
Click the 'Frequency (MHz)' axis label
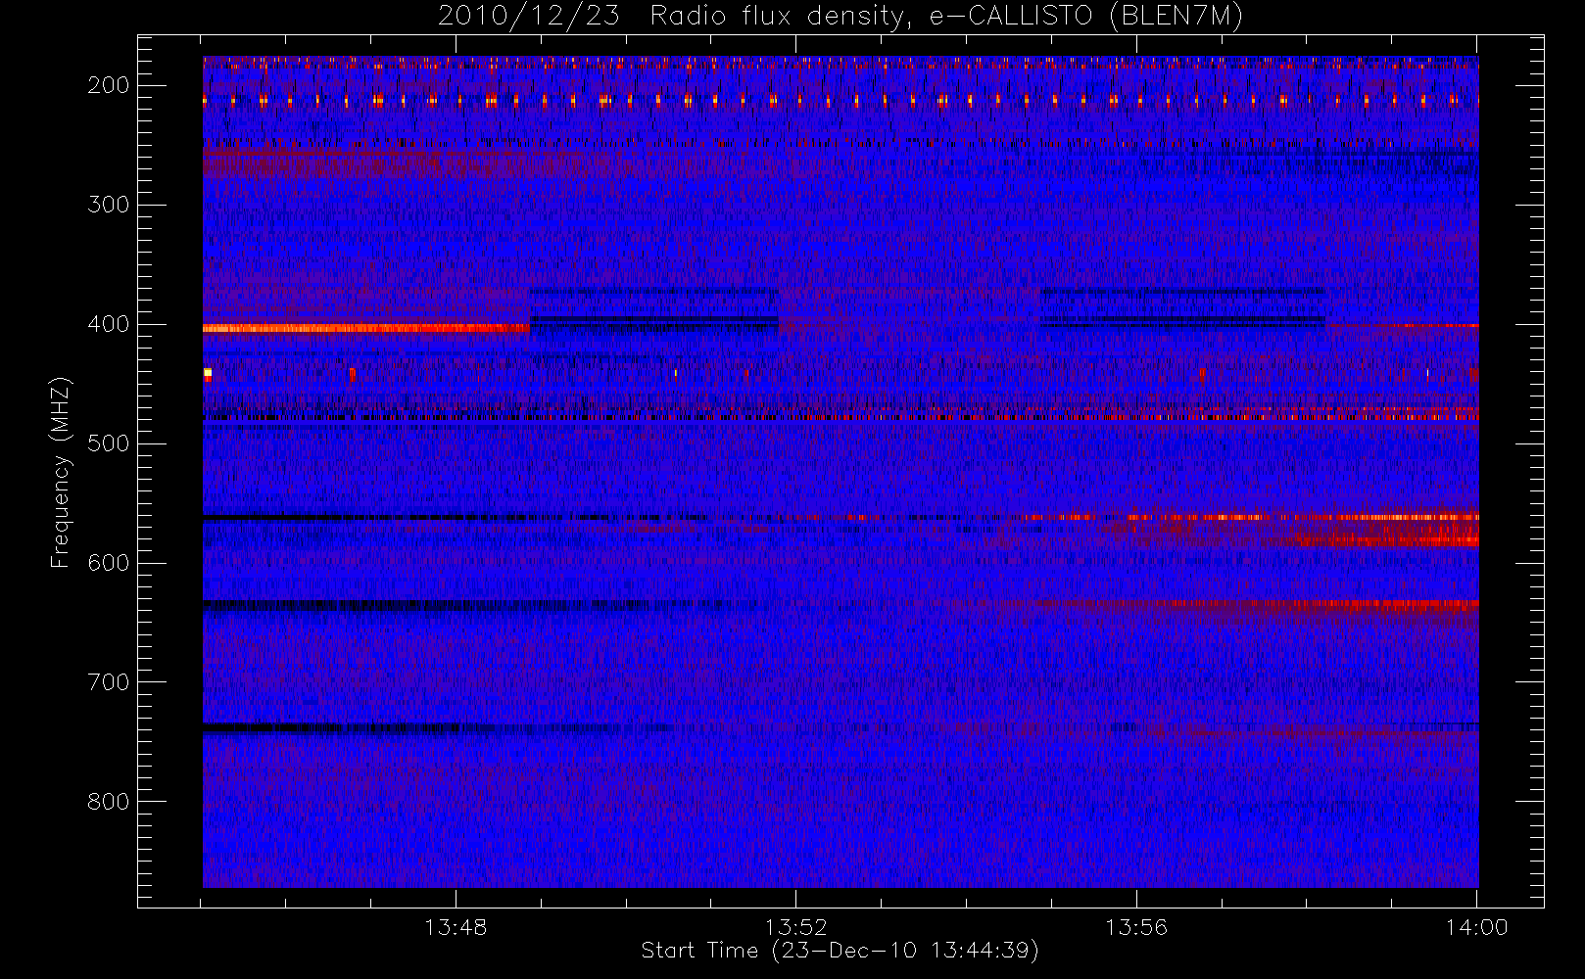(61, 472)
